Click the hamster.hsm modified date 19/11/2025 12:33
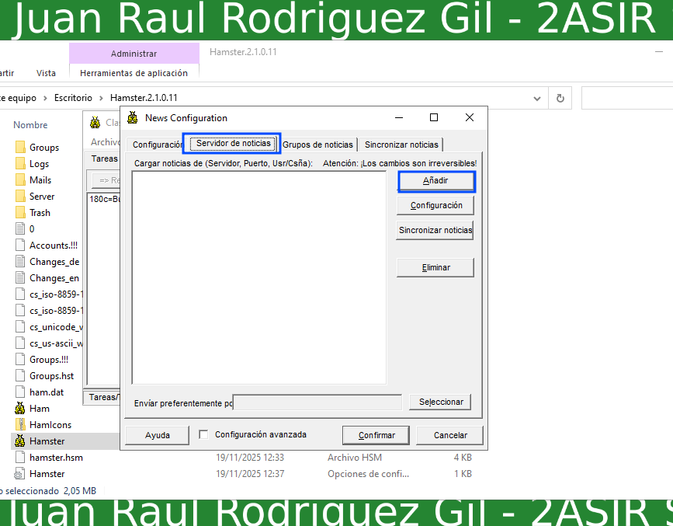 (x=250, y=458)
